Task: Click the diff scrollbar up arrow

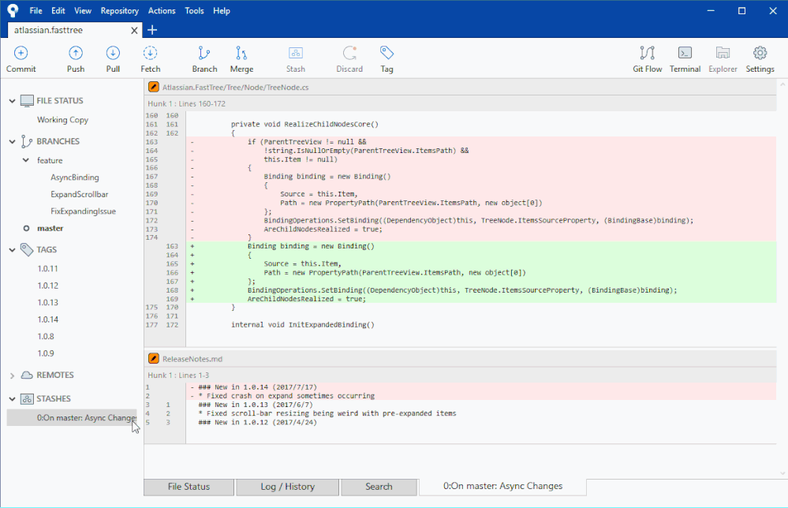Action: [x=782, y=85]
